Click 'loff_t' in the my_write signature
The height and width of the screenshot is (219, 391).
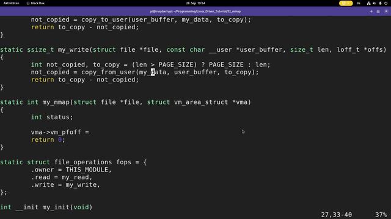[x=348, y=50]
